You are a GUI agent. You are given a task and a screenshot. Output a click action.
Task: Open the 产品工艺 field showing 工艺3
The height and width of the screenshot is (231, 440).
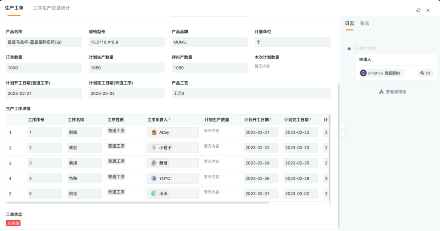(x=251, y=94)
